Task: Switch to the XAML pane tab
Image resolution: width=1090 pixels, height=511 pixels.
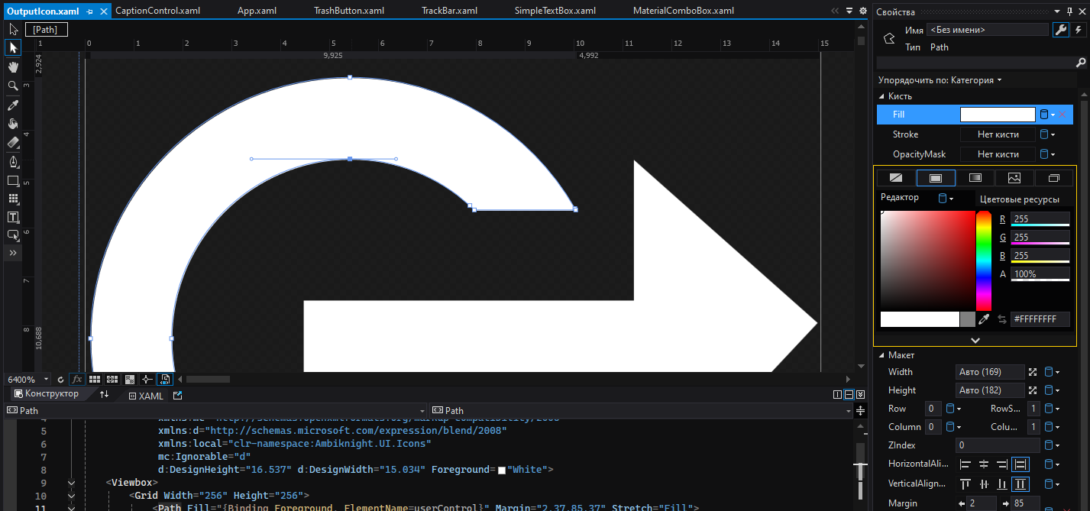Action: click(x=146, y=396)
